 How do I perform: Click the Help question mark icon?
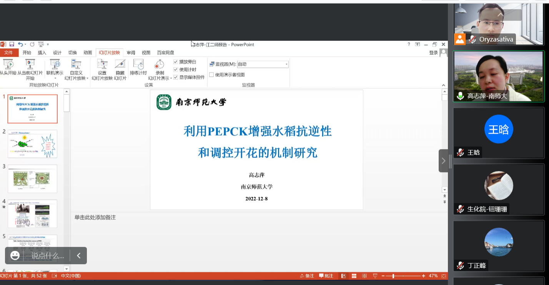(x=409, y=45)
